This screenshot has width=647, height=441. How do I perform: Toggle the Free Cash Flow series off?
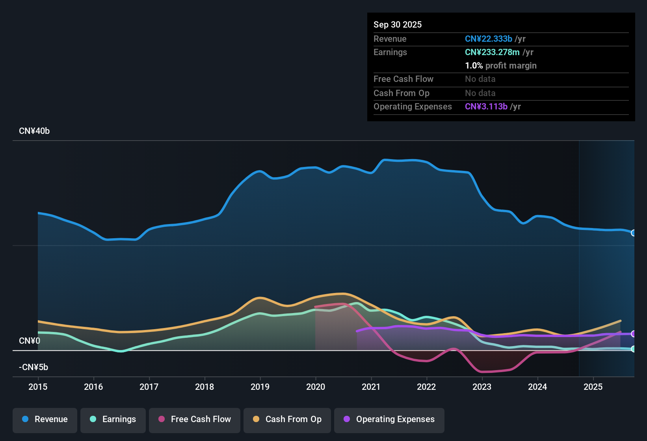tap(194, 420)
